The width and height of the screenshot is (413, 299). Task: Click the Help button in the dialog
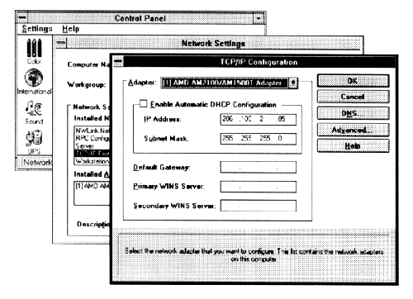(x=353, y=146)
